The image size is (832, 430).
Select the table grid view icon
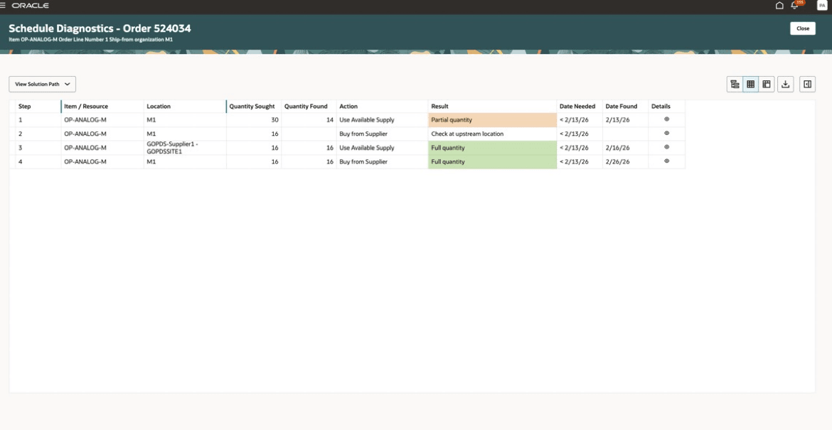(750, 83)
